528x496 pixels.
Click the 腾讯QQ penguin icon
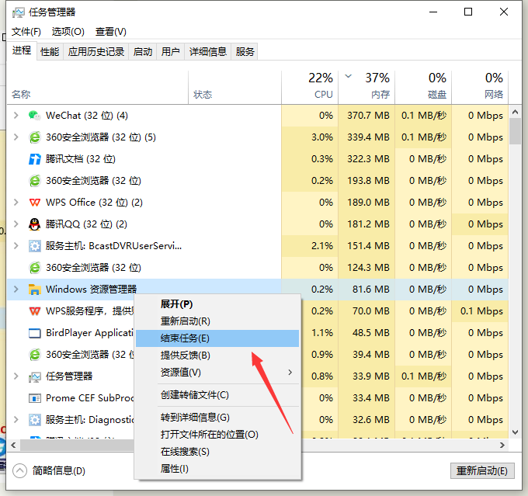34,224
